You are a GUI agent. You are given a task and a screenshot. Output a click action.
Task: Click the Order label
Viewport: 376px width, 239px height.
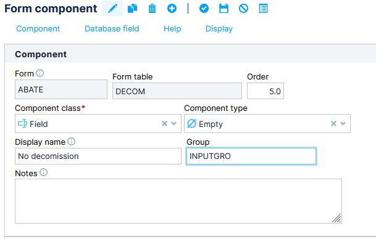[258, 76]
